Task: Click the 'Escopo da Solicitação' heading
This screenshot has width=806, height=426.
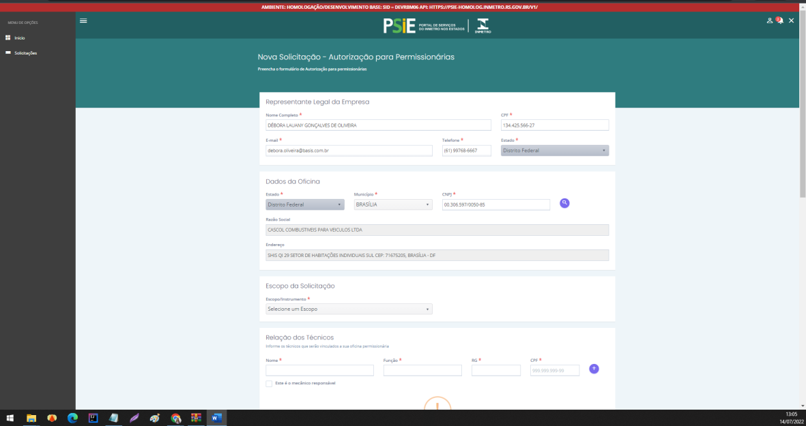Action: click(300, 286)
